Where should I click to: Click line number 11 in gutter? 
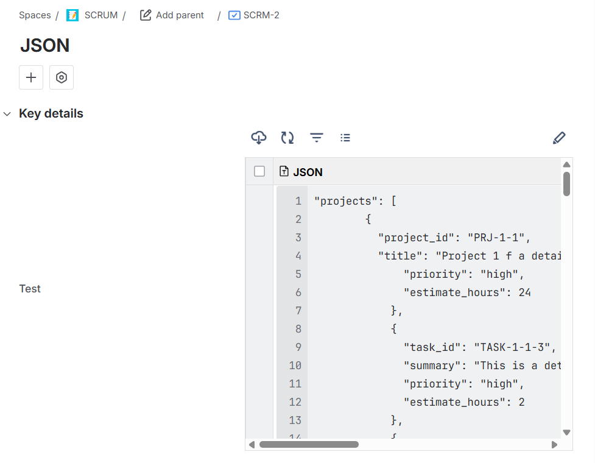(295, 384)
